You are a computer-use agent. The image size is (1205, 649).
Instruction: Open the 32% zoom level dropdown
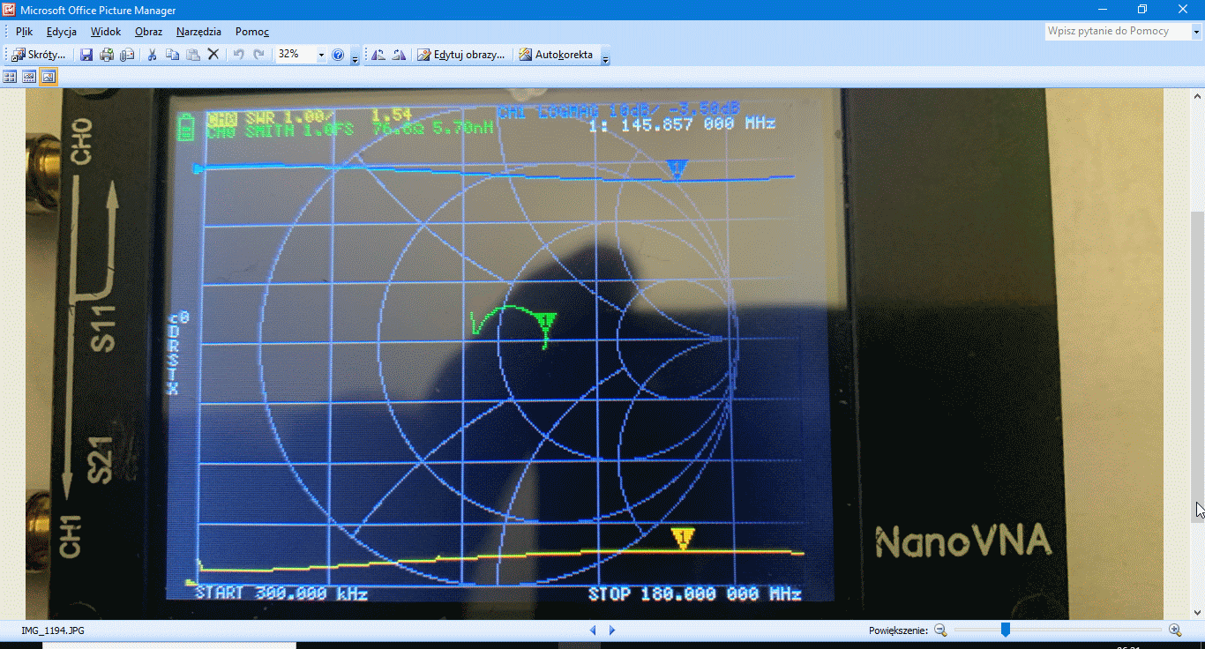321,55
